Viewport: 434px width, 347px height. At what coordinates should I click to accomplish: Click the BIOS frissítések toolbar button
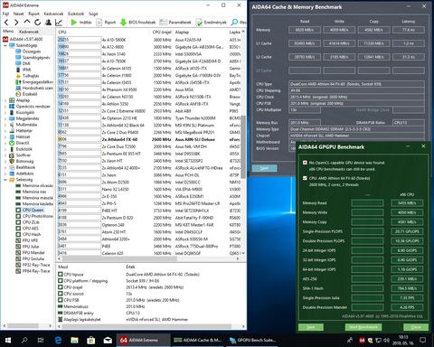coord(137,23)
